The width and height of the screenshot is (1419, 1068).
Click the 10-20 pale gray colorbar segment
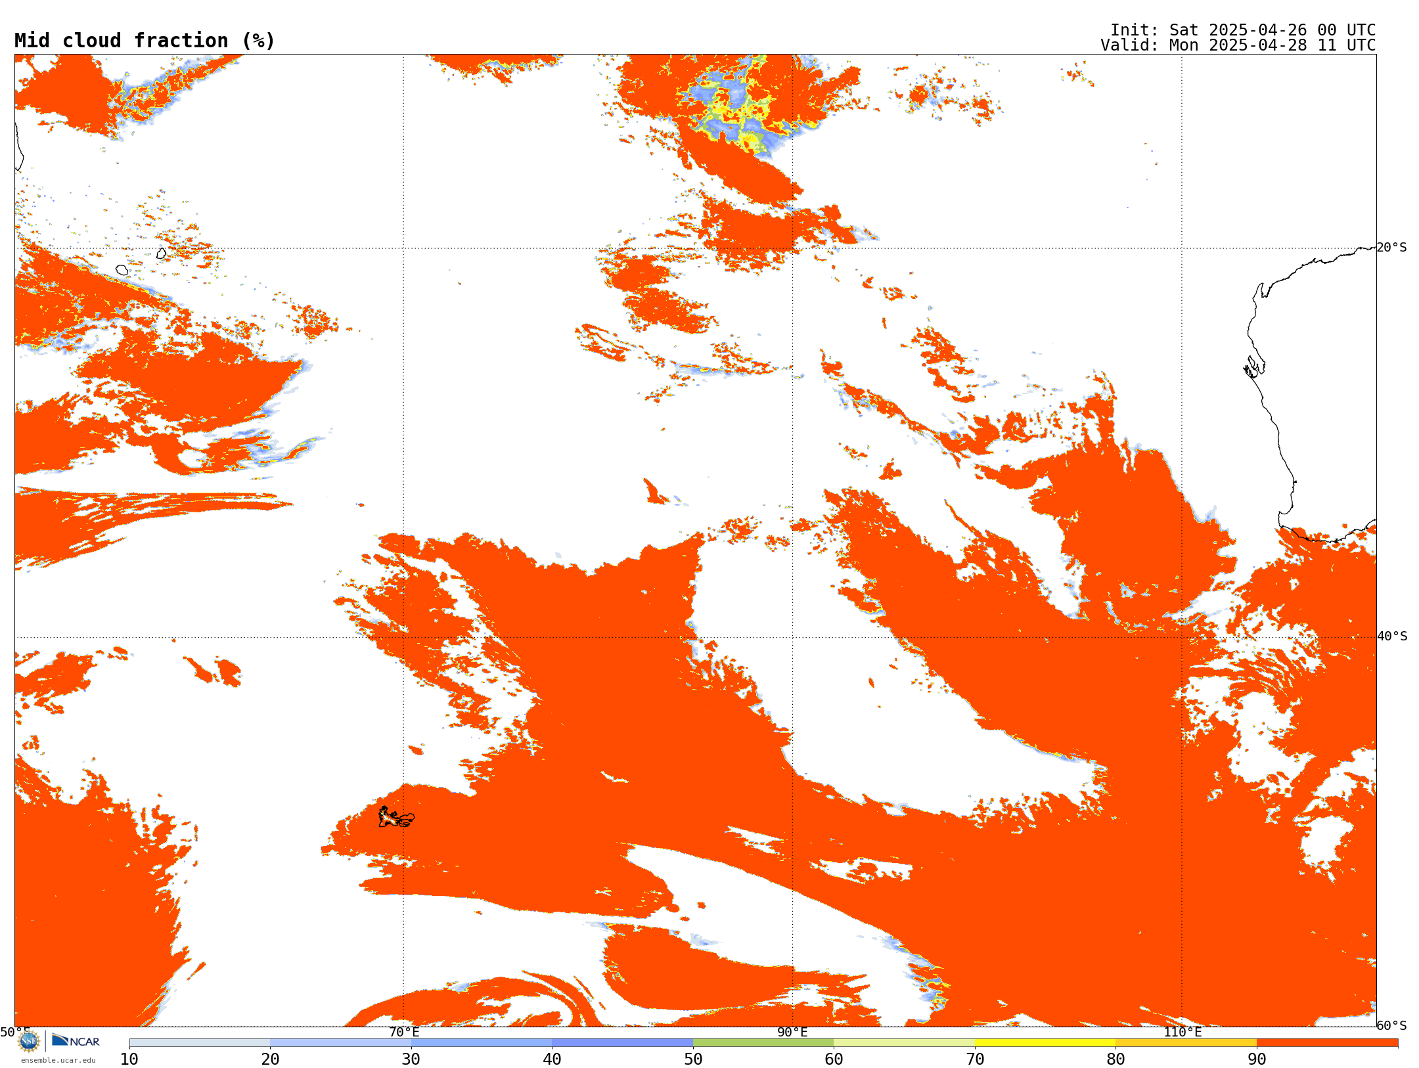pyautogui.click(x=200, y=1043)
